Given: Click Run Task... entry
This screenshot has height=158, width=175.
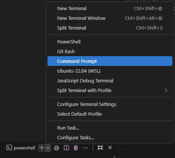Looking at the screenshot, I should pyautogui.click(x=110, y=128).
